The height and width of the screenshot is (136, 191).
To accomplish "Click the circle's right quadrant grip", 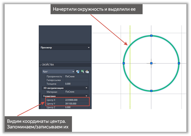I will [x=179, y=63].
